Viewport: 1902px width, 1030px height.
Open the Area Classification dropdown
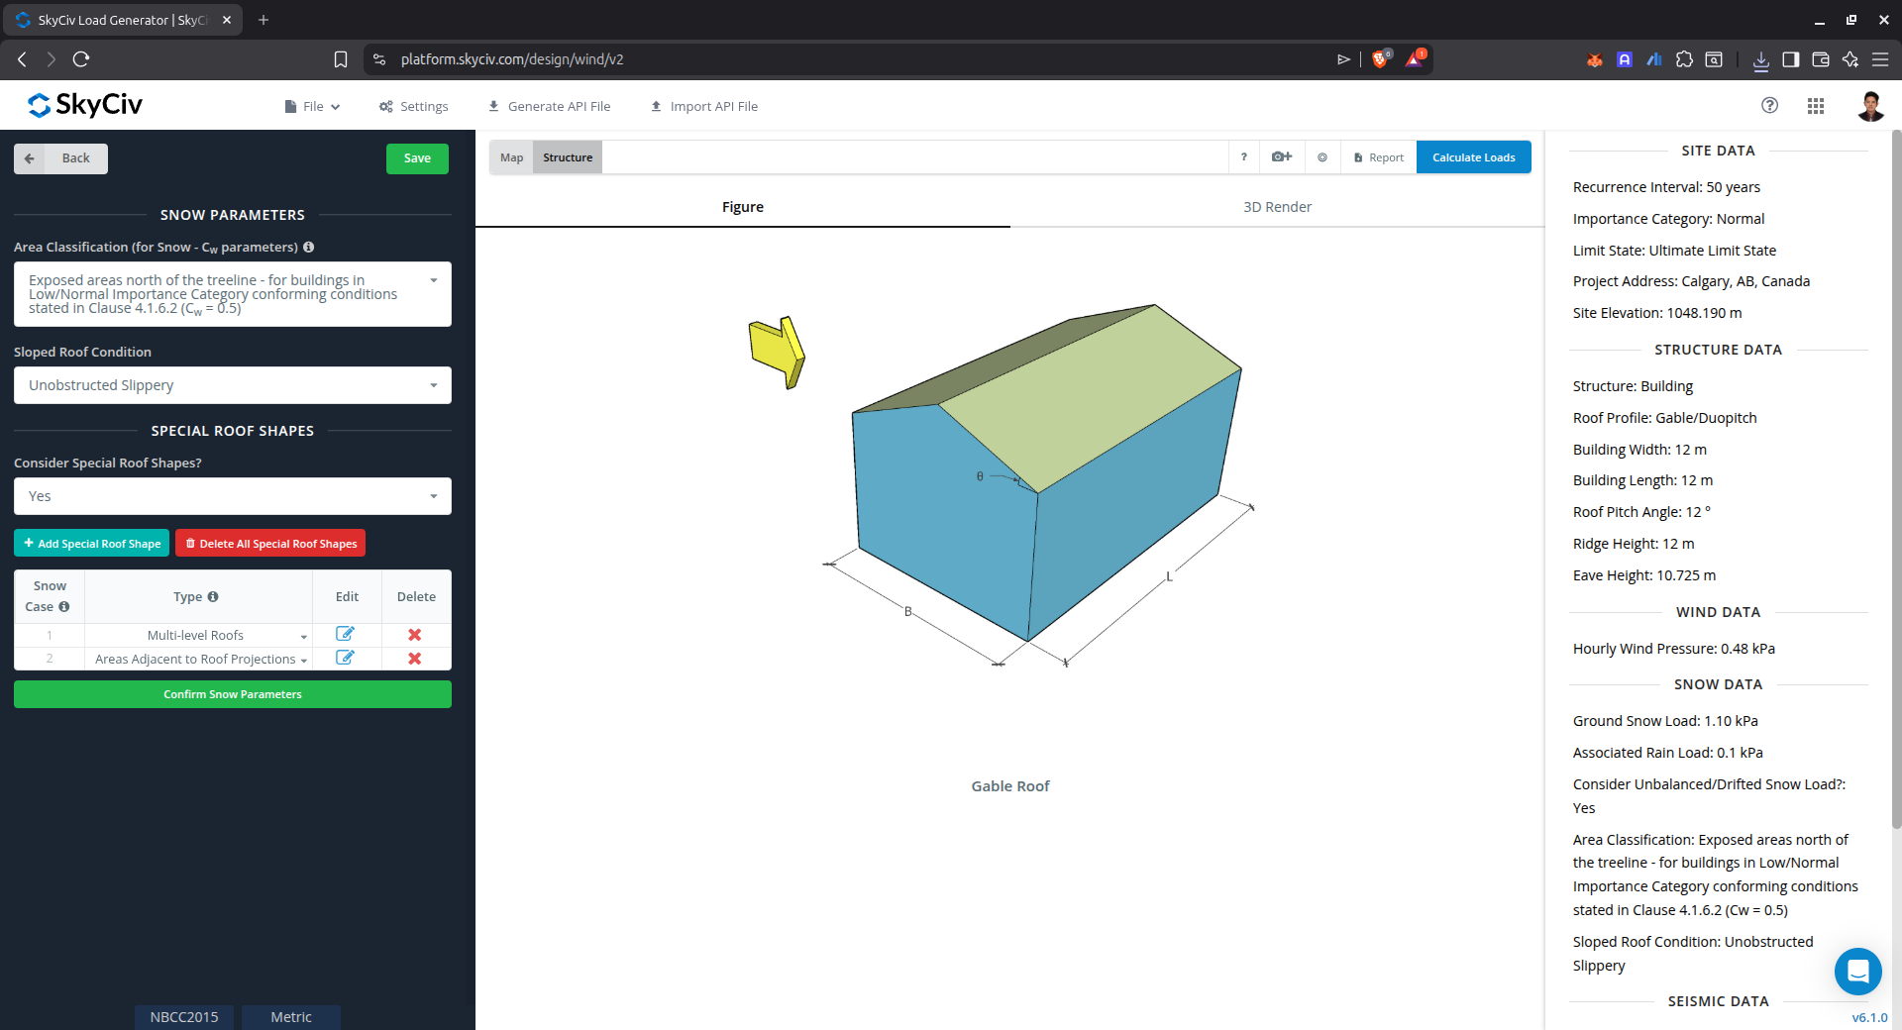(232, 294)
